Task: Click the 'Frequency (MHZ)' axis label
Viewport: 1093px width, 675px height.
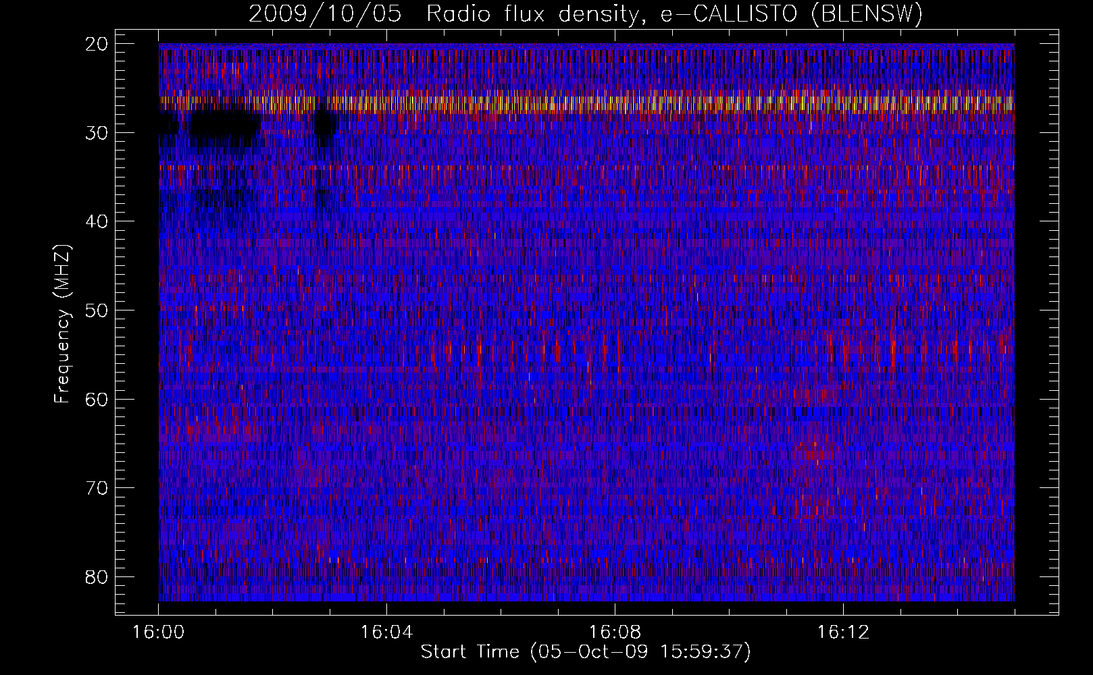Action: [x=62, y=324]
